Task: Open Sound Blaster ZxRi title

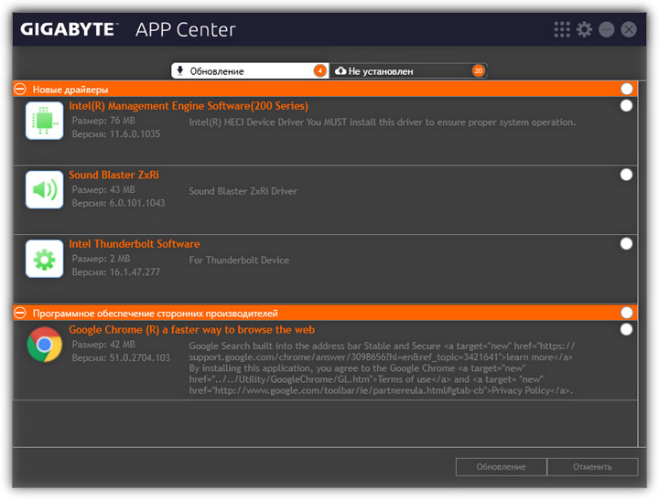Action: coord(113,175)
